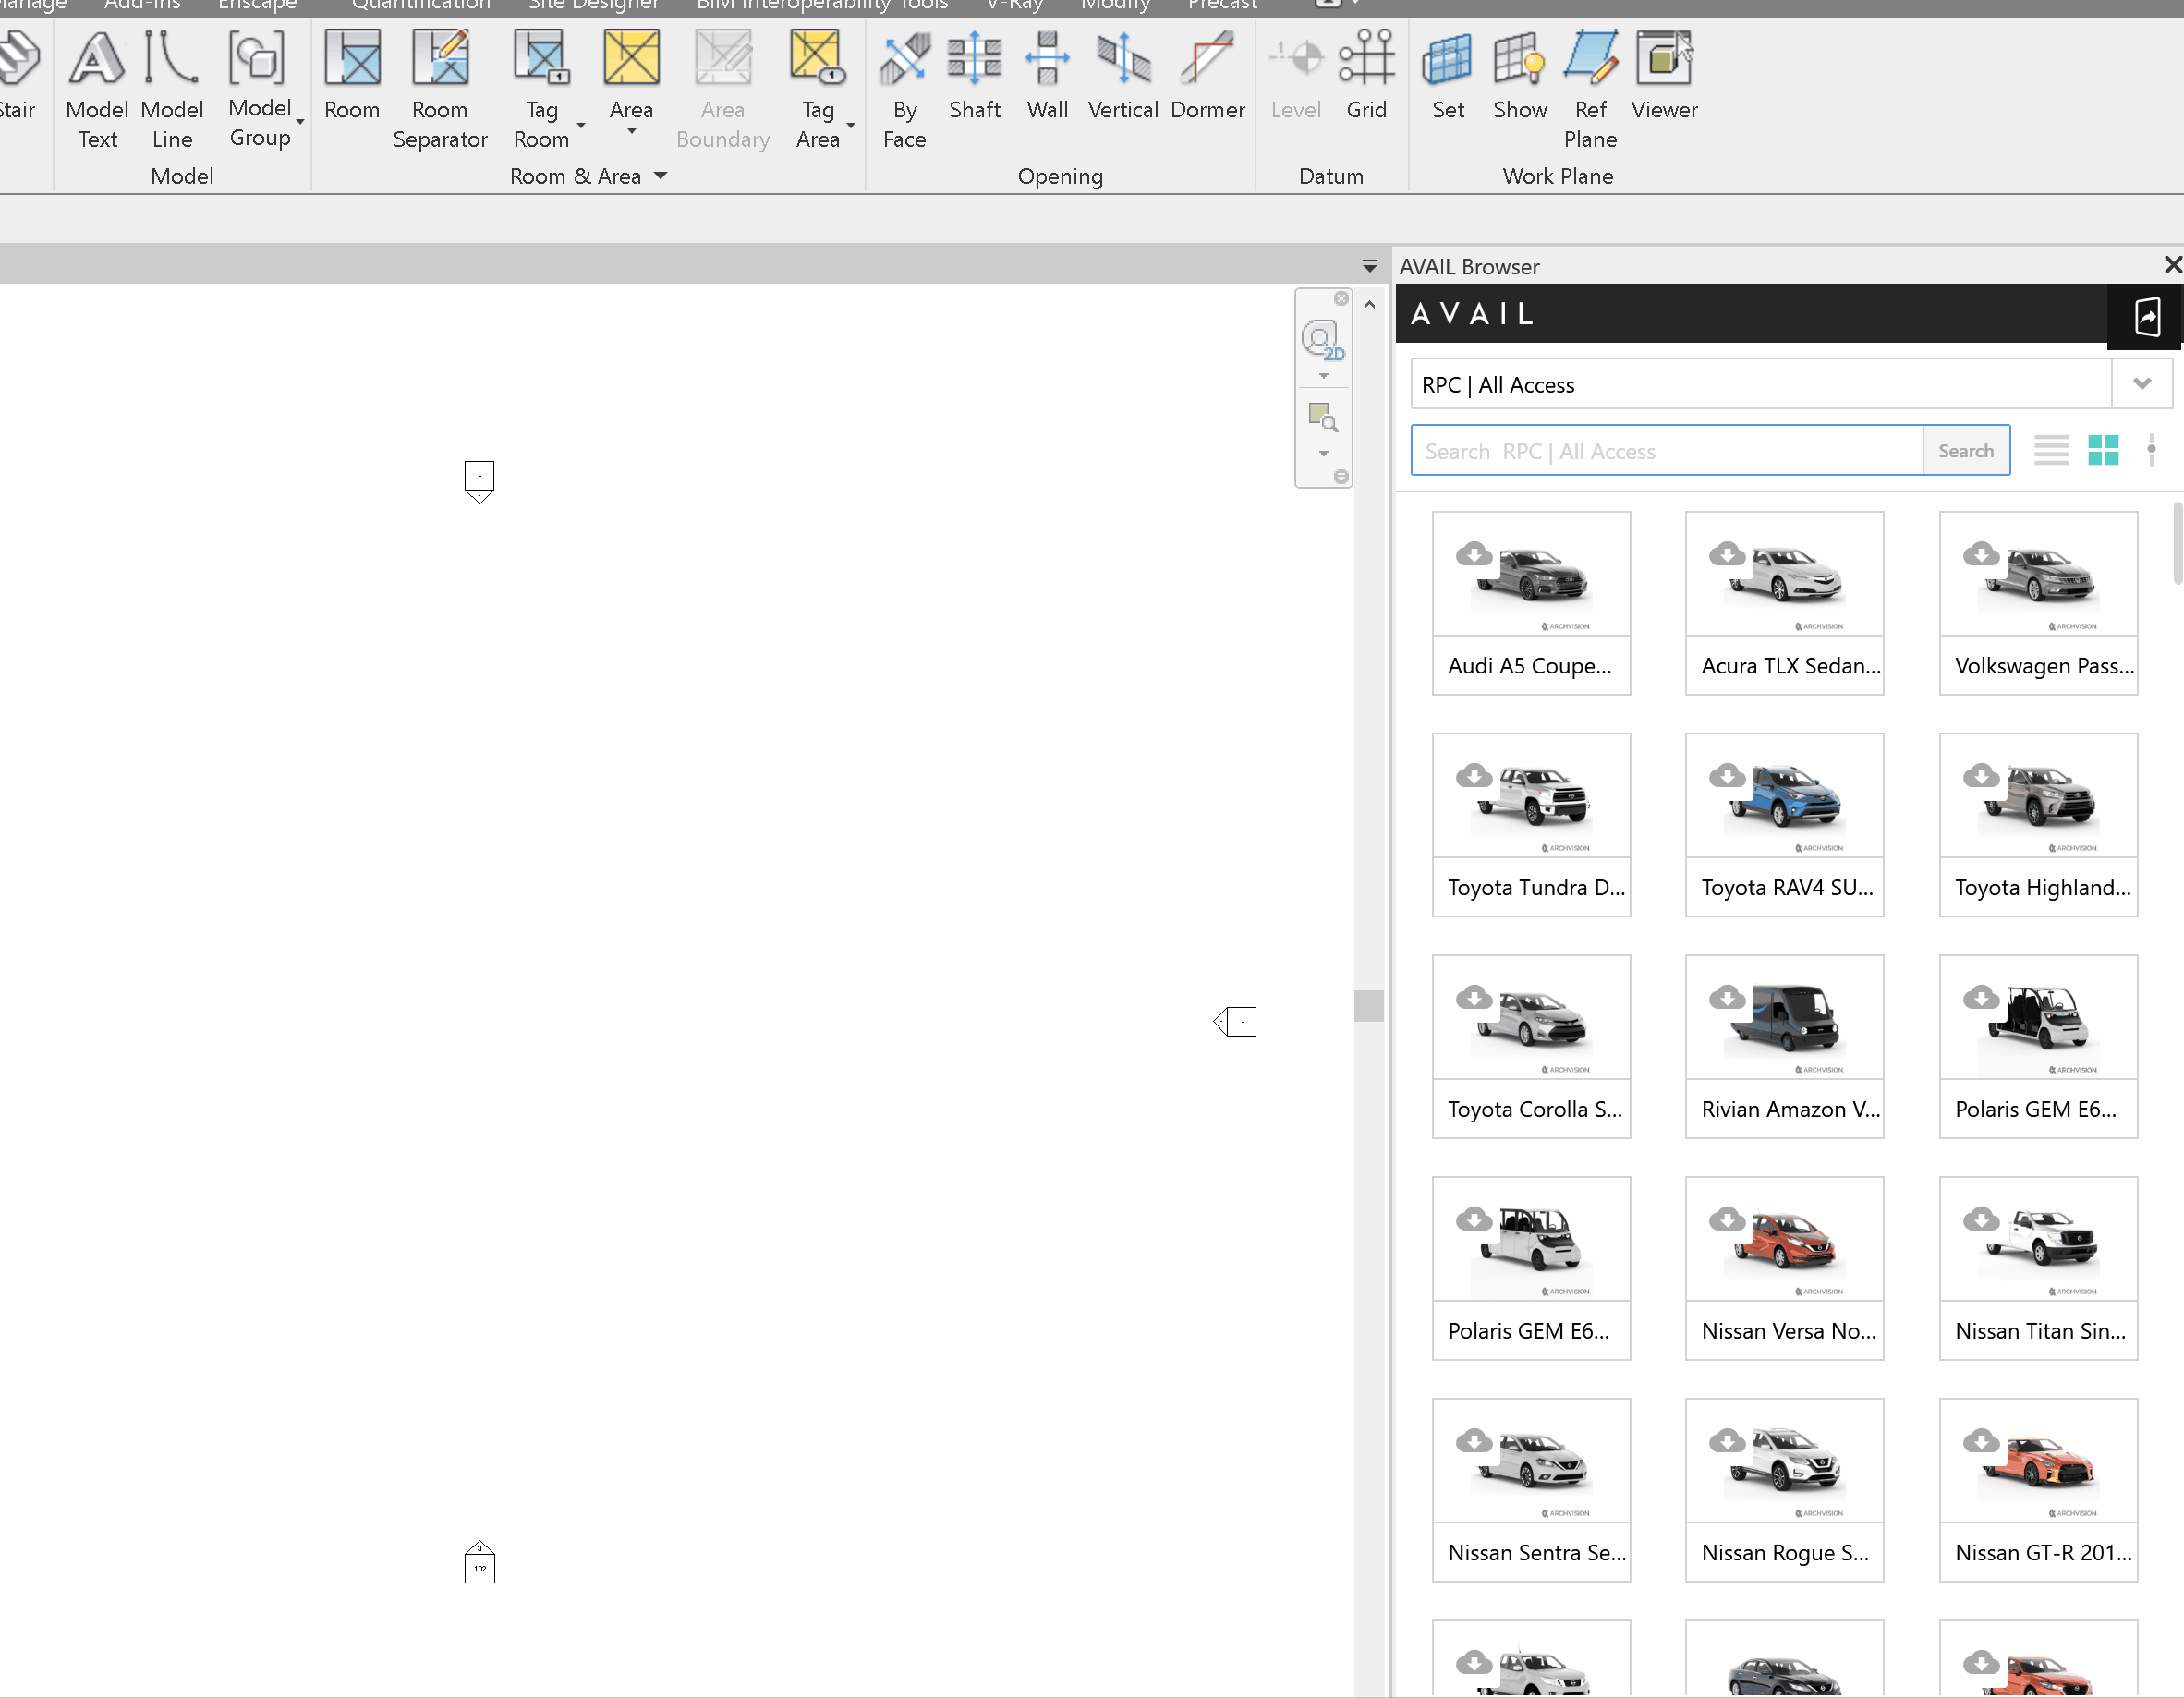Click the Search button in AVAIL
The height and width of the screenshot is (1698, 2184).
click(x=1965, y=450)
